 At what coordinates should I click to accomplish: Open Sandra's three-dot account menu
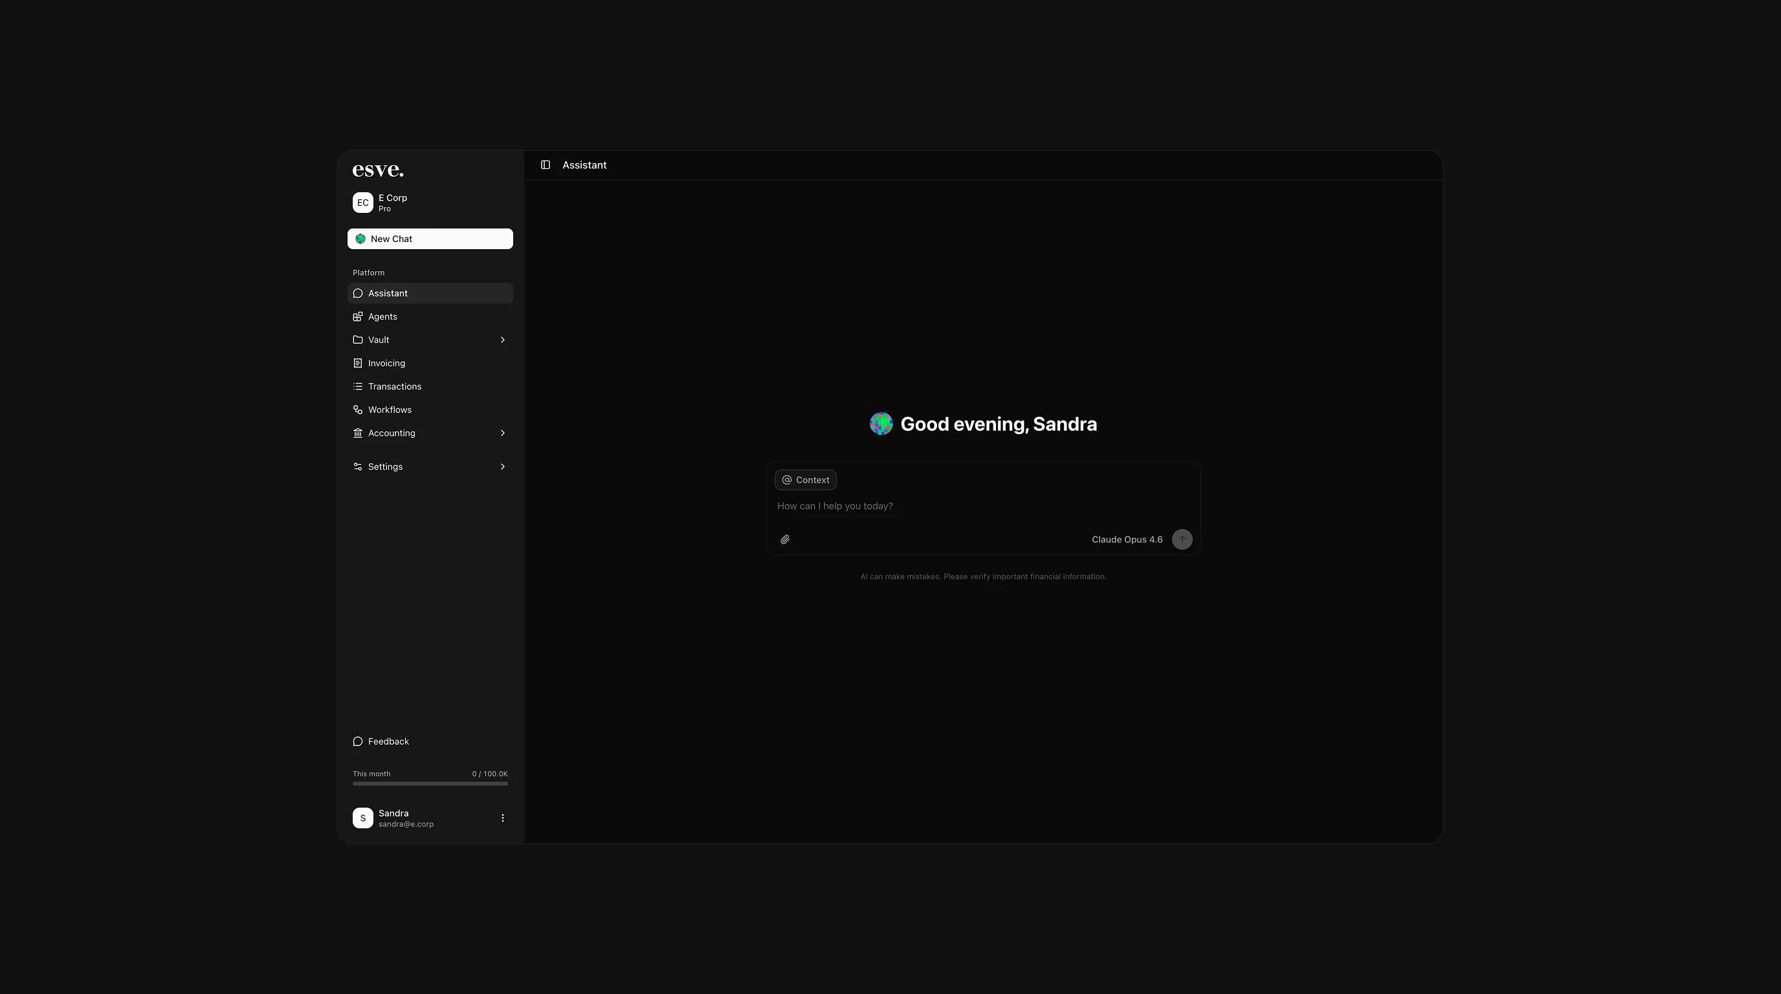(503, 819)
